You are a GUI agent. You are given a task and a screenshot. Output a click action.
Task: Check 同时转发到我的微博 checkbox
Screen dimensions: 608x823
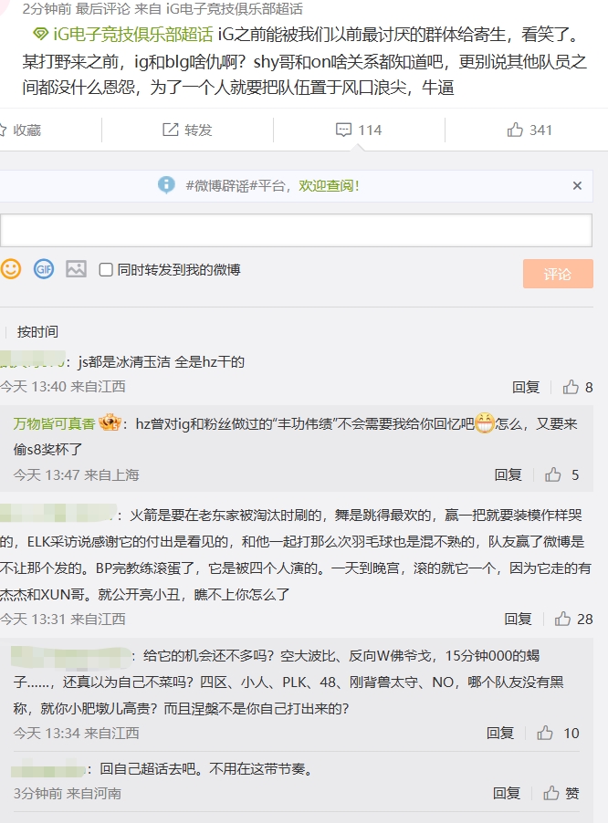coord(106,270)
